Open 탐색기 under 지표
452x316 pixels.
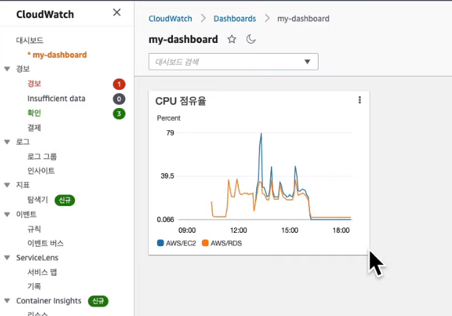pos(38,199)
